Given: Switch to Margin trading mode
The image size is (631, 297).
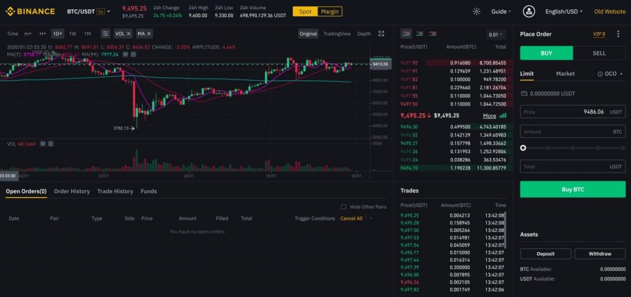Looking at the screenshot, I should 330,12.
